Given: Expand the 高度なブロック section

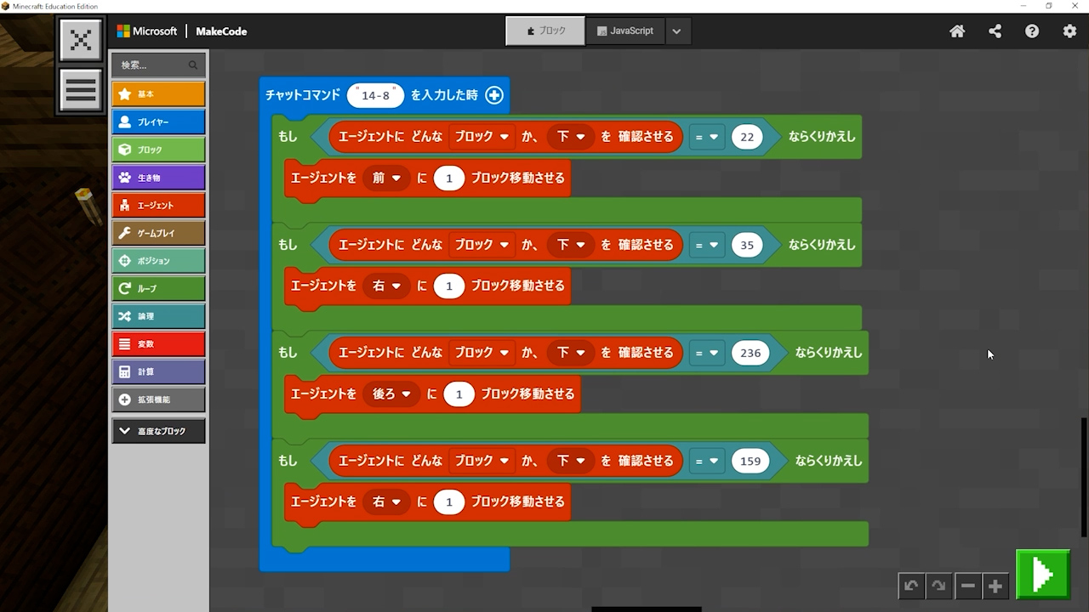Looking at the screenshot, I should click(x=158, y=431).
